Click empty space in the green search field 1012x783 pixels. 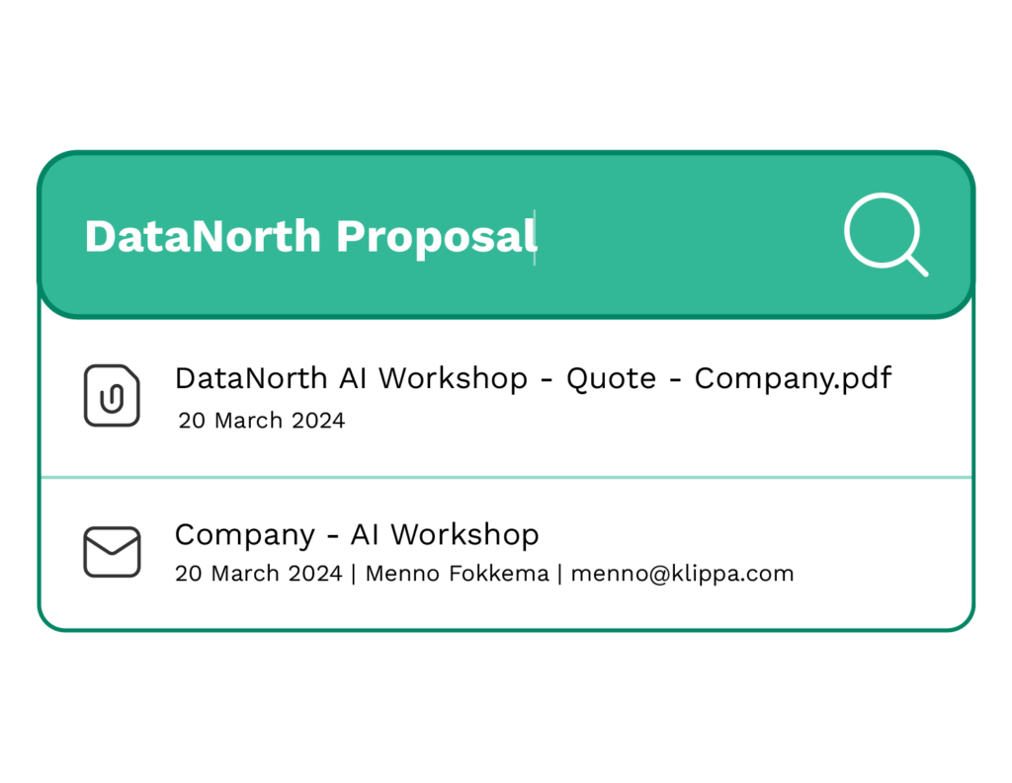[682, 237]
